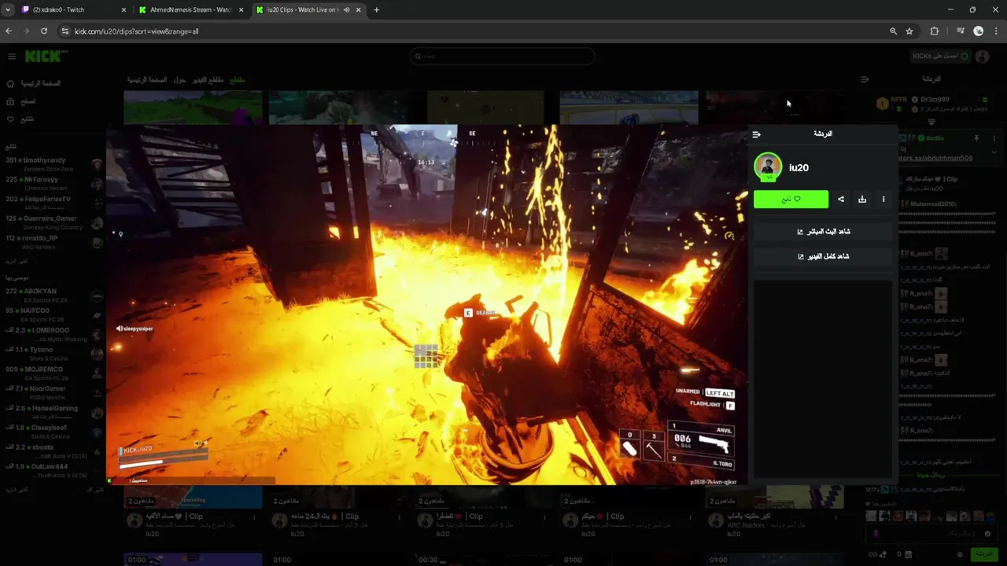
Task: Click the download clip icon
Action: [x=862, y=200]
